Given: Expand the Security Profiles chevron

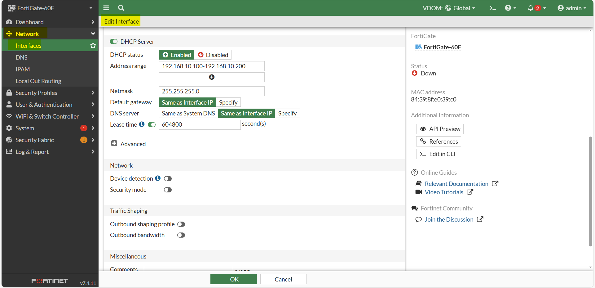Looking at the screenshot, I should pos(93,93).
